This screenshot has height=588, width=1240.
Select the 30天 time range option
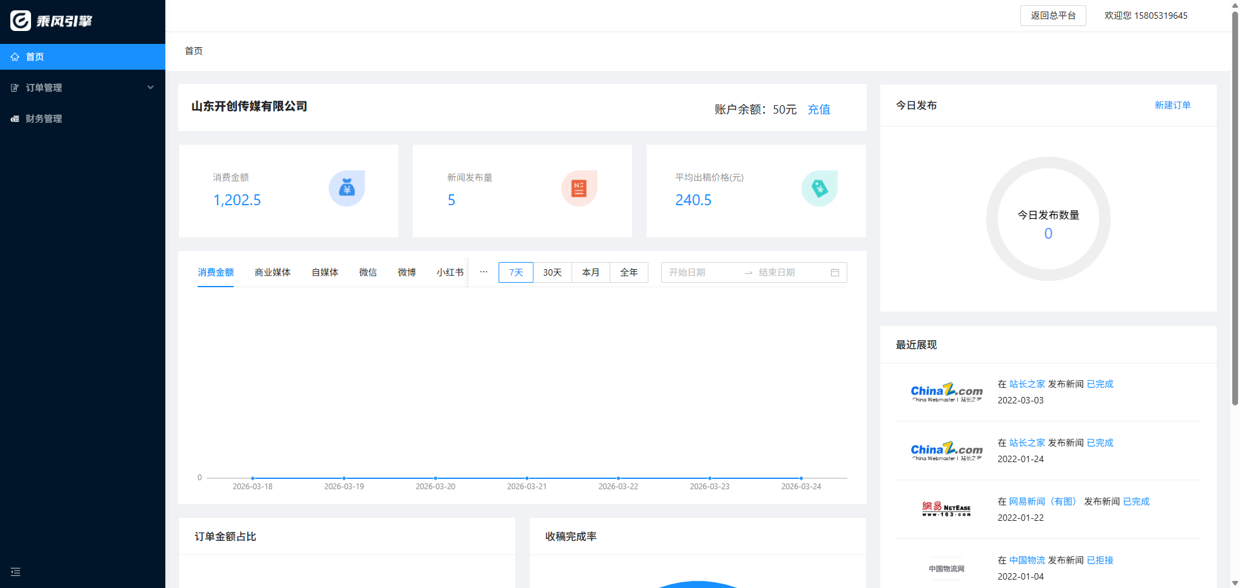coord(552,272)
